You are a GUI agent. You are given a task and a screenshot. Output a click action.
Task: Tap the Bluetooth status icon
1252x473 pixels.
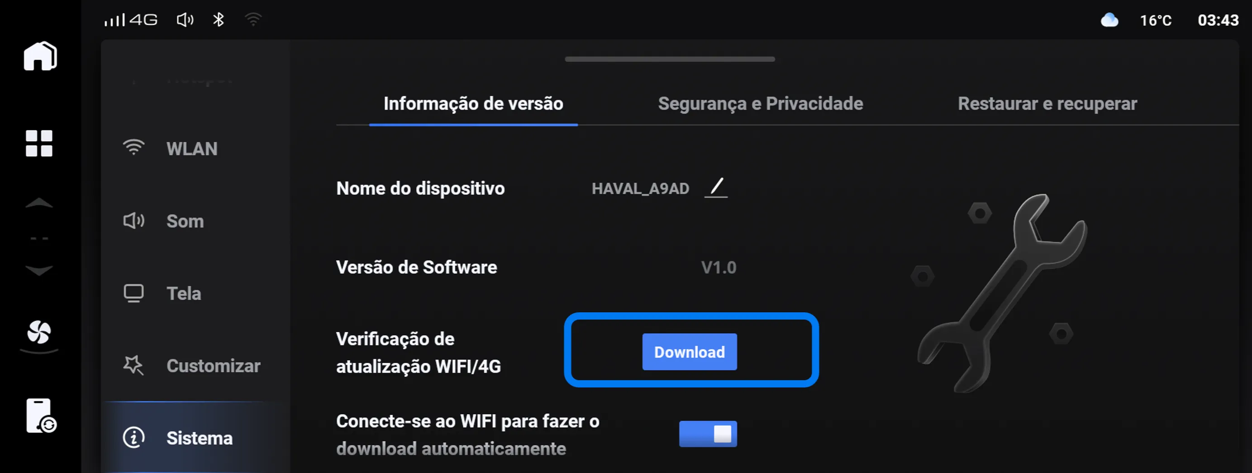point(218,20)
